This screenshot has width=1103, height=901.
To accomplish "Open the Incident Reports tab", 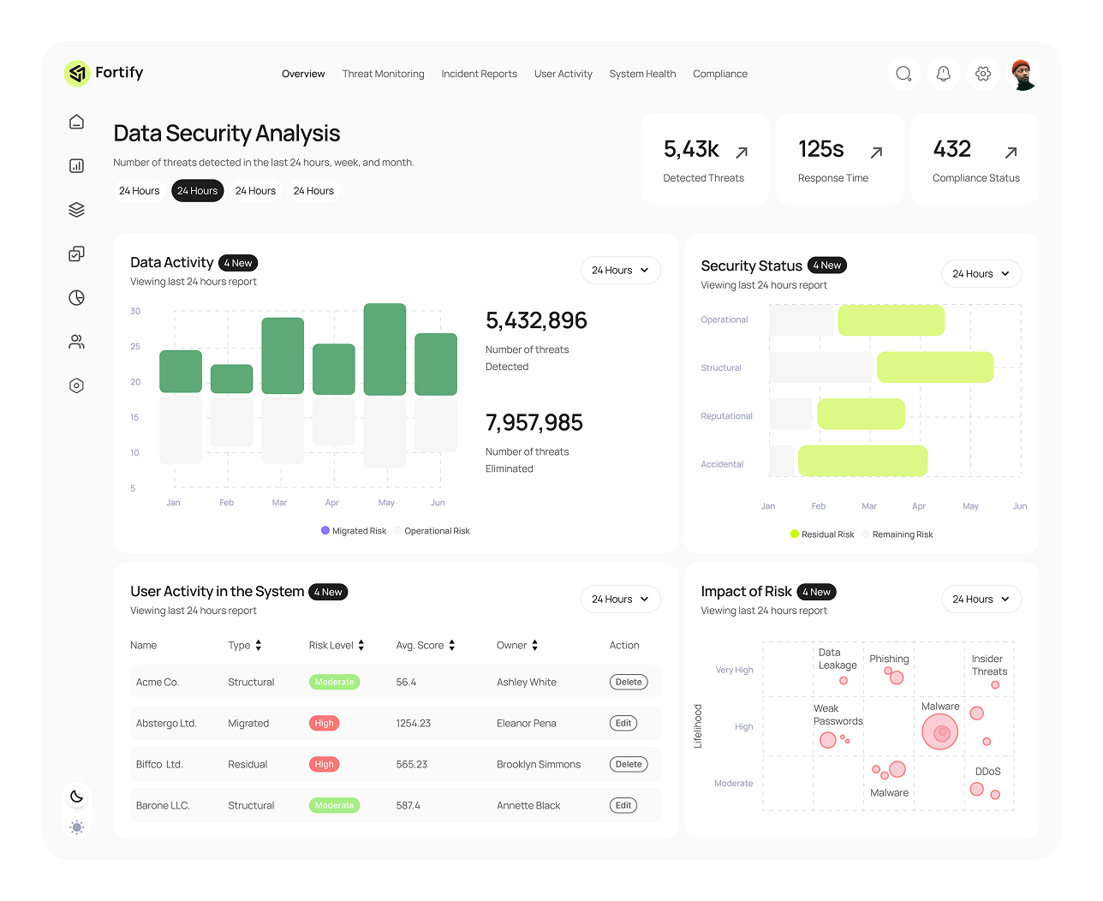I will [479, 74].
